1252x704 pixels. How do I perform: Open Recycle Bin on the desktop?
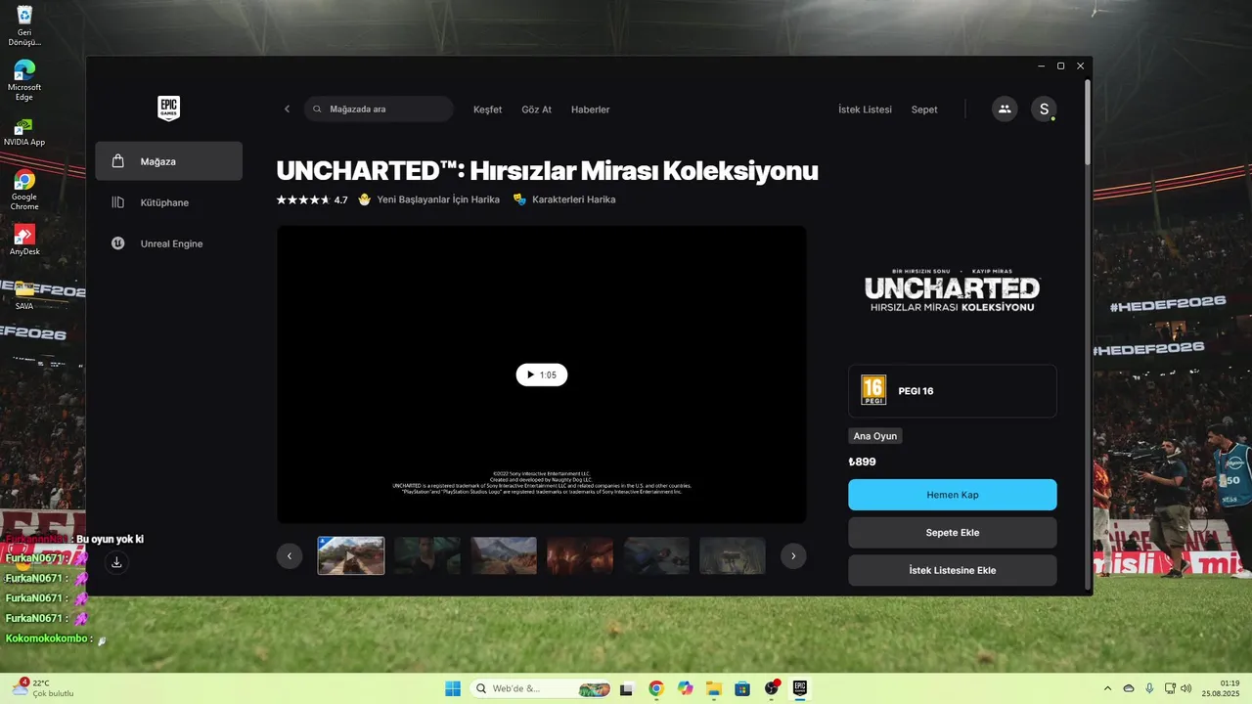(24, 26)
